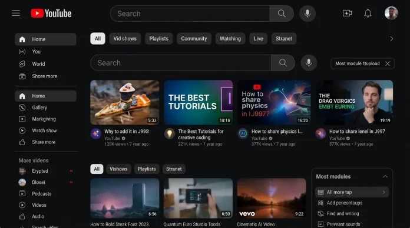
Task: Play the 5:33 food video thumbnail
Action: tap(125, 102)
